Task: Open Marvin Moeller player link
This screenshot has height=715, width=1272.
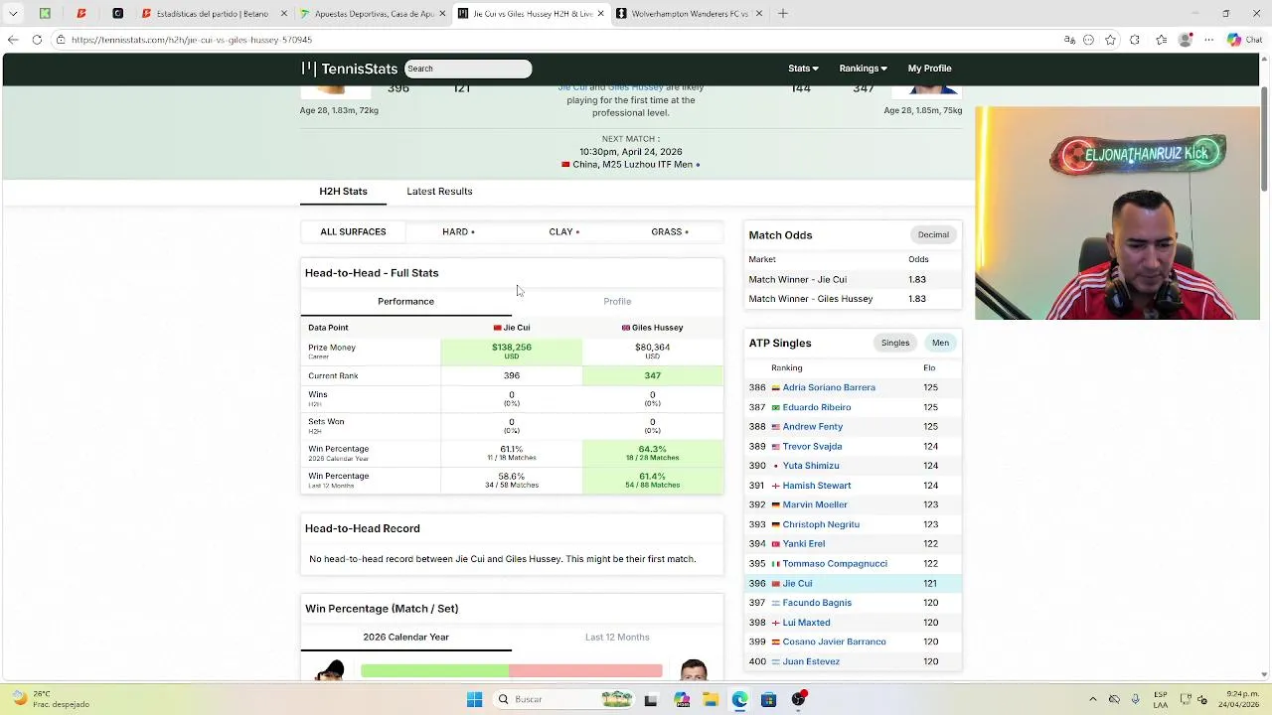Action: tap(815, 504)
